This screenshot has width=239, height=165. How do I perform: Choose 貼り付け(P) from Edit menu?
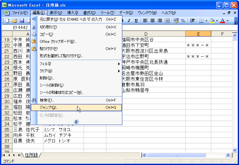tap(76, 49)
